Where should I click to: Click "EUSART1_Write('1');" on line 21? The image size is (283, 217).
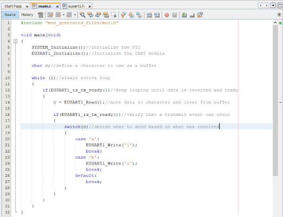click(x=111, y=145)
